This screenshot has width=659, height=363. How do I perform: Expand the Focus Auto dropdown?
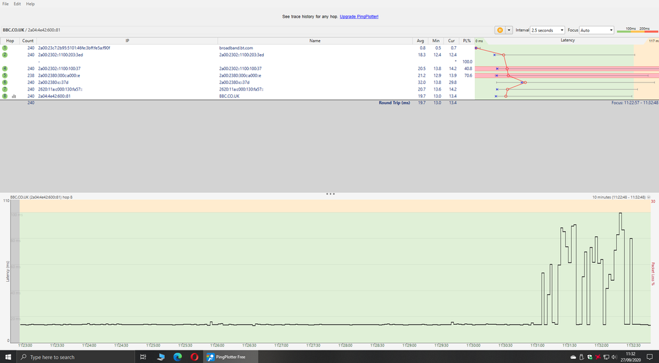click(596, 30)
